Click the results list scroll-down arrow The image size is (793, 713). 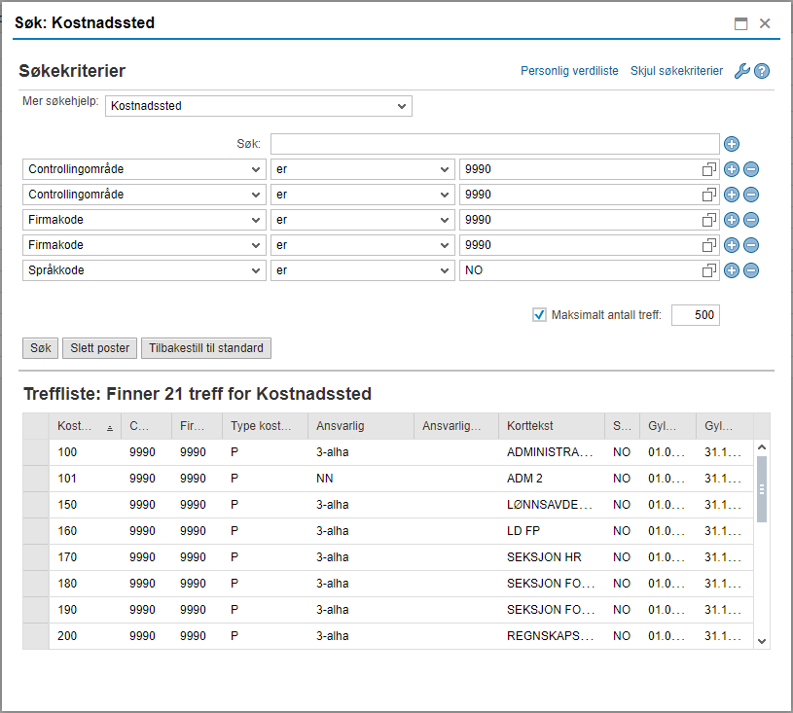point(762,641)
